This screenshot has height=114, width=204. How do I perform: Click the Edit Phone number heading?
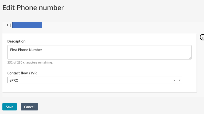[33, 8]
